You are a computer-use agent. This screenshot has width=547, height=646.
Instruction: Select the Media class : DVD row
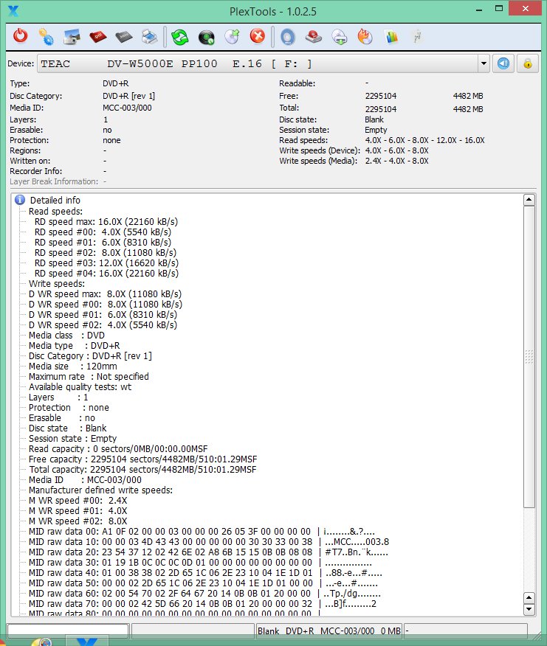point(66,335)
